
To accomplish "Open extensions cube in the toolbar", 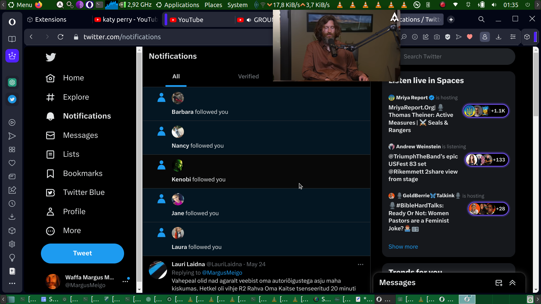I will tap(527, 37).
